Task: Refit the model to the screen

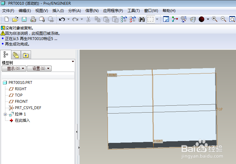Action: click(x=232, y=19)
